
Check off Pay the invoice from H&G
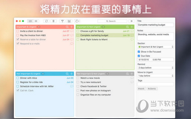(x=18, y=35)
